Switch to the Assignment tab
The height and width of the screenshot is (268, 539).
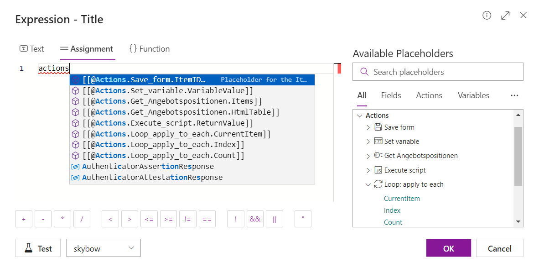(87, 49)
